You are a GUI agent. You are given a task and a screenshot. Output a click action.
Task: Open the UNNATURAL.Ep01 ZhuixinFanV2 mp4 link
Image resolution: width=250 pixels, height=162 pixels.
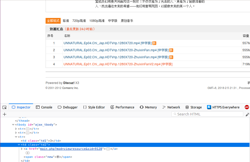pos(118,64)
